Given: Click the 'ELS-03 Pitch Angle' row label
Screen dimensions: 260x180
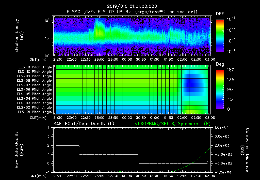Looking at the screenshot, I should point(35,103).
